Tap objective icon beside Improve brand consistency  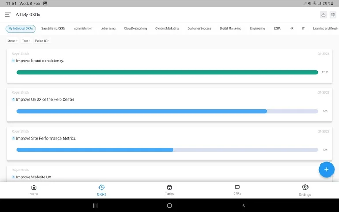[x=13, y=61]
